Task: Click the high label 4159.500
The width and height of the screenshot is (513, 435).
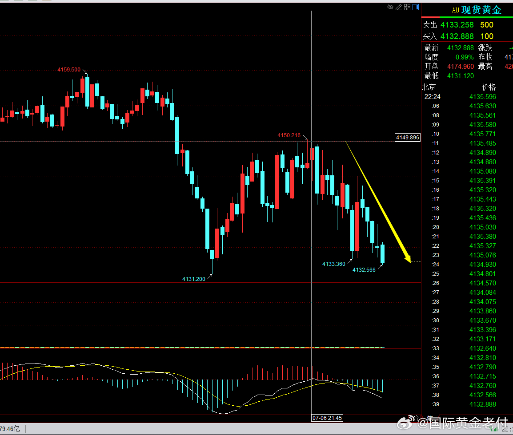Action: (69, 70)
